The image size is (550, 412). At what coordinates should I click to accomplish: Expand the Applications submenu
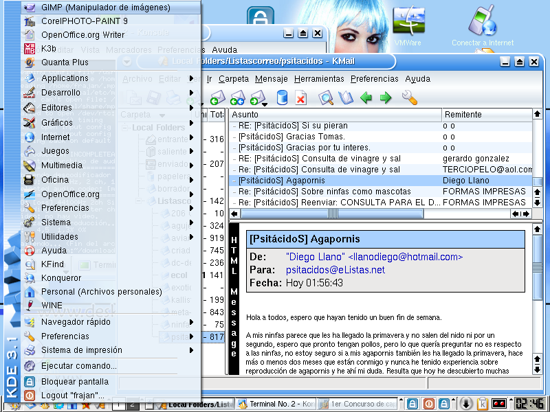pos(111,78)
